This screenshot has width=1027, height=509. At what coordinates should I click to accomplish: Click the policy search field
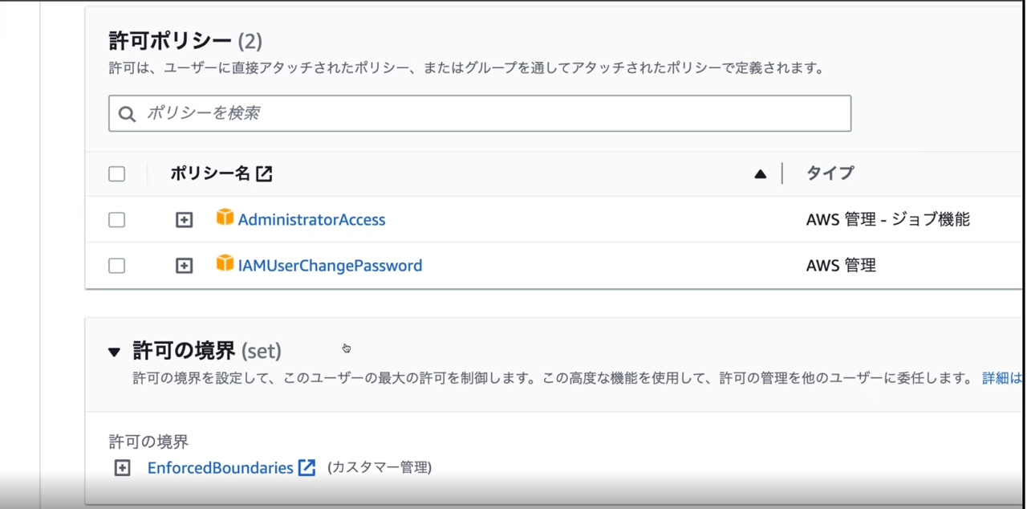480,113
